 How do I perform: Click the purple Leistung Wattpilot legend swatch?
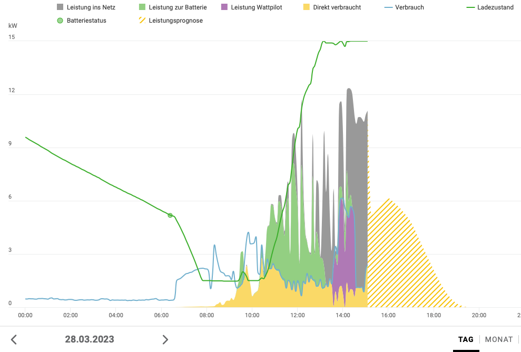point(224,7)
